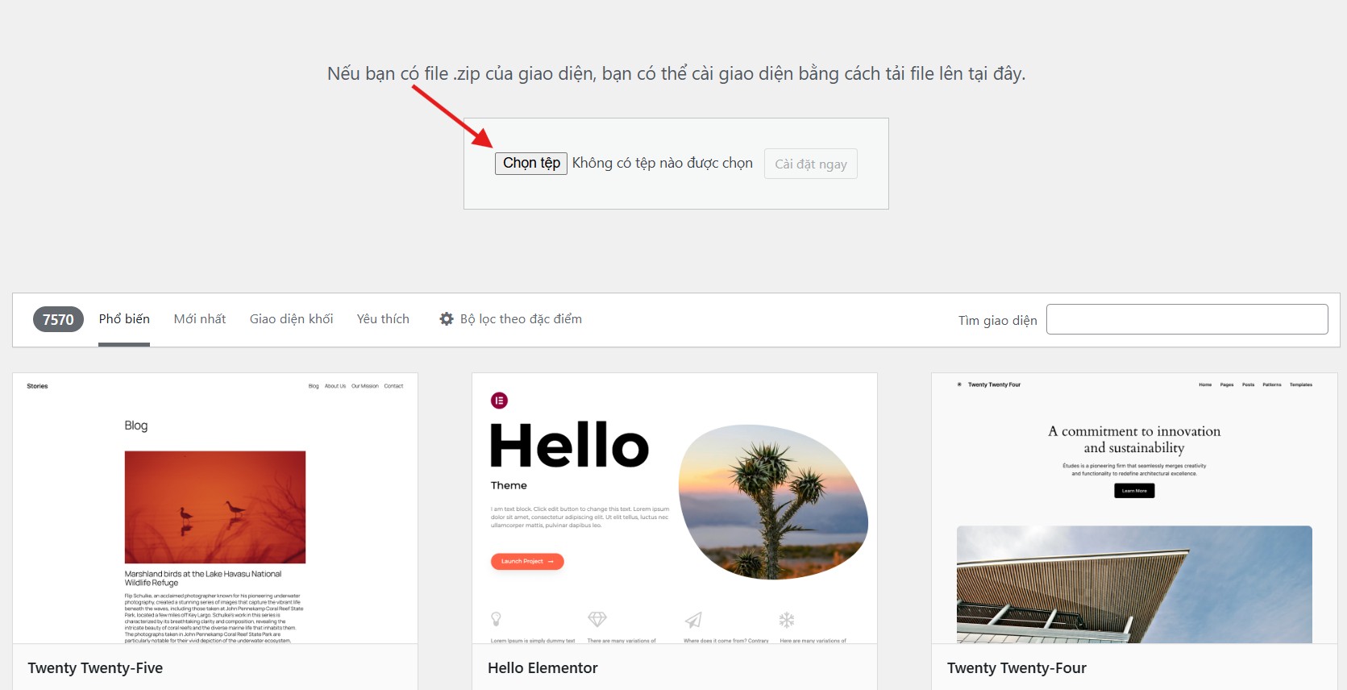
Task: Click the Twenty Twenty-Four theme name
Action: point(1016,668)
